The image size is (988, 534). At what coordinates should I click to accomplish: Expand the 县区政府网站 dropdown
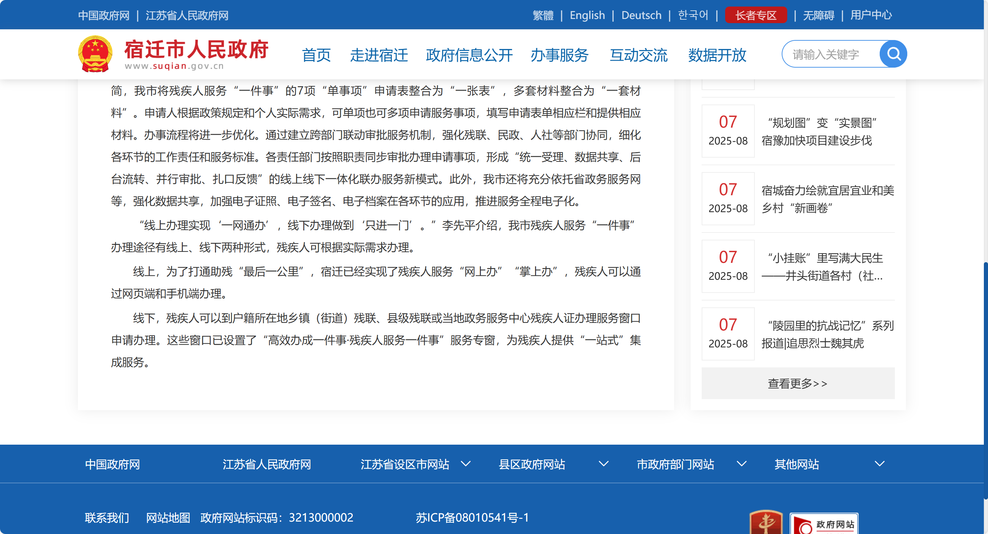[603, 464]
